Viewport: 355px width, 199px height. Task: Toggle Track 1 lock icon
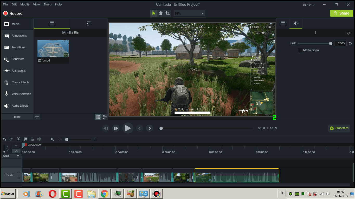pos(19,177)
